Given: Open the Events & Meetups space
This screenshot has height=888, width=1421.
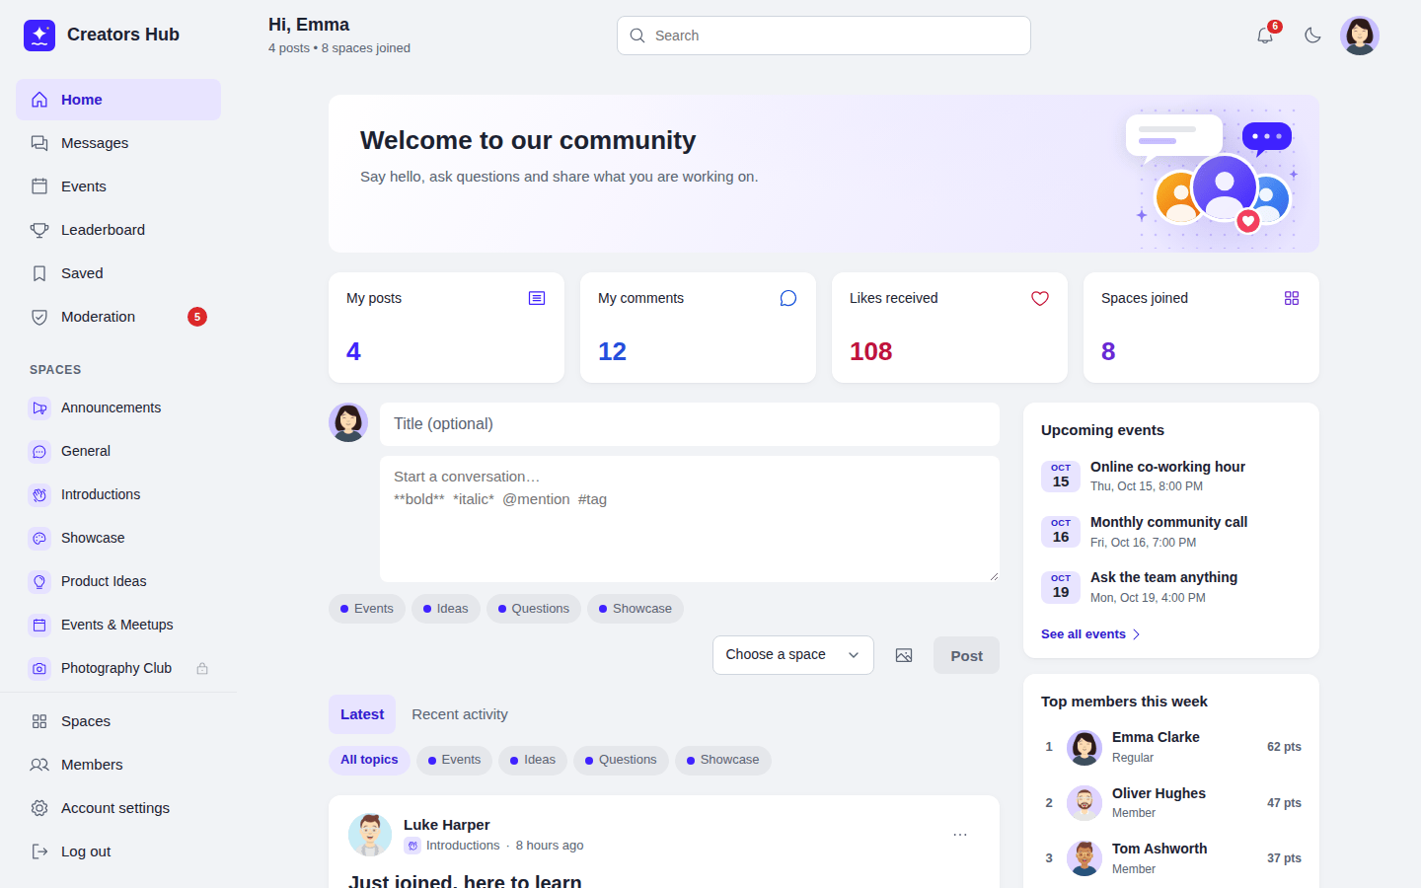Looking at the screenshot, I should click(x=118, y=625).
